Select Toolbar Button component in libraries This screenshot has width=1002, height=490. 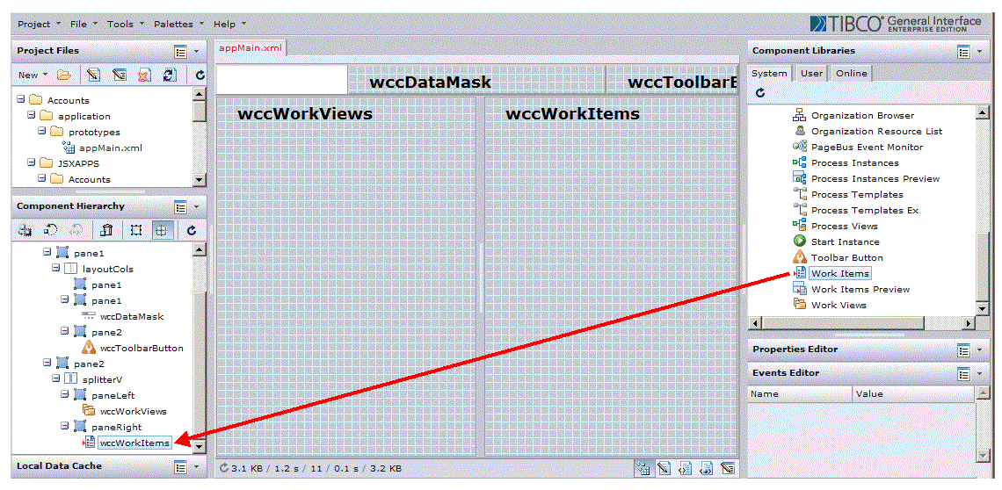click(x=846, y=257)
